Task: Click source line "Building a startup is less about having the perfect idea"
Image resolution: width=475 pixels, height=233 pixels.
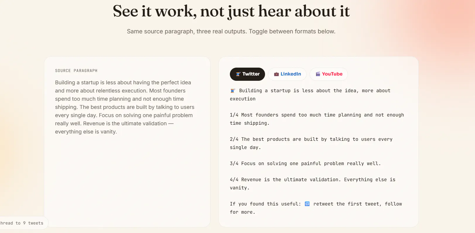Action: [x=123, y=83]
